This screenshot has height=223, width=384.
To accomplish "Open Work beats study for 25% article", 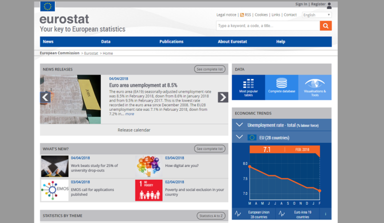I will click(x=94, y=168).
